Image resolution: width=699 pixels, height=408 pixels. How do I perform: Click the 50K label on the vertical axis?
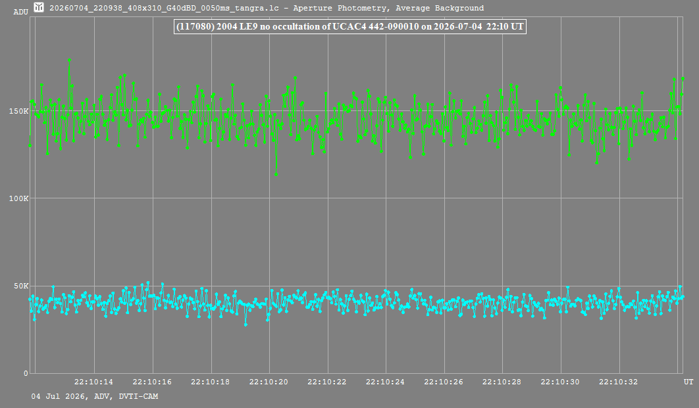(21, 286)
